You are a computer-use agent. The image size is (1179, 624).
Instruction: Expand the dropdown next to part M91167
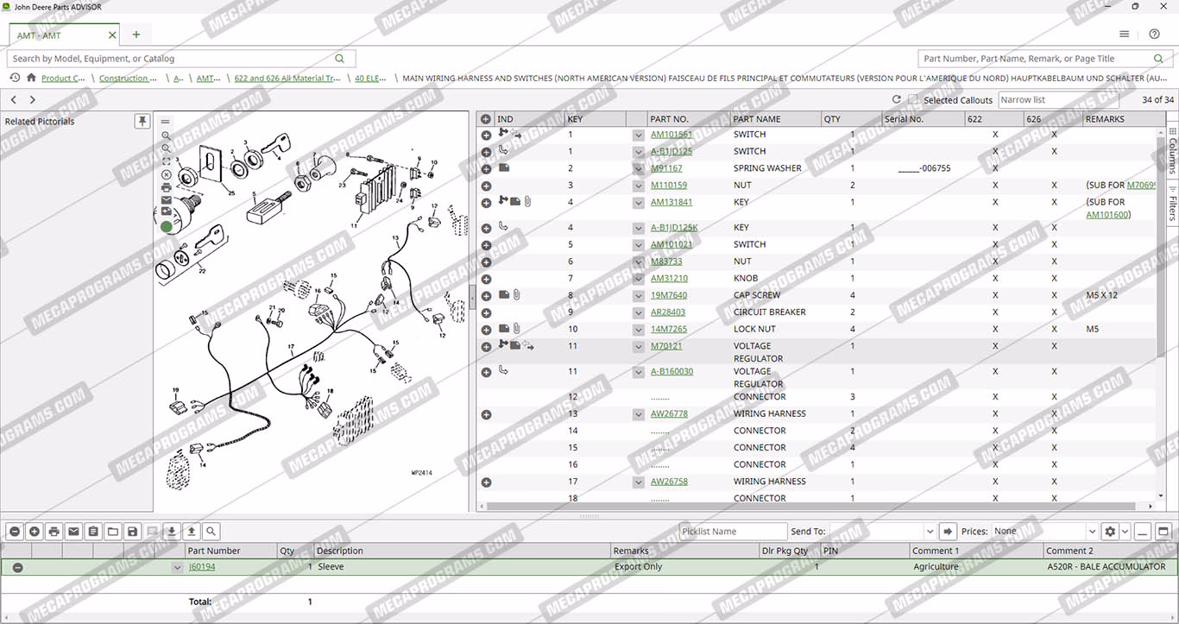tap(638, 169)
